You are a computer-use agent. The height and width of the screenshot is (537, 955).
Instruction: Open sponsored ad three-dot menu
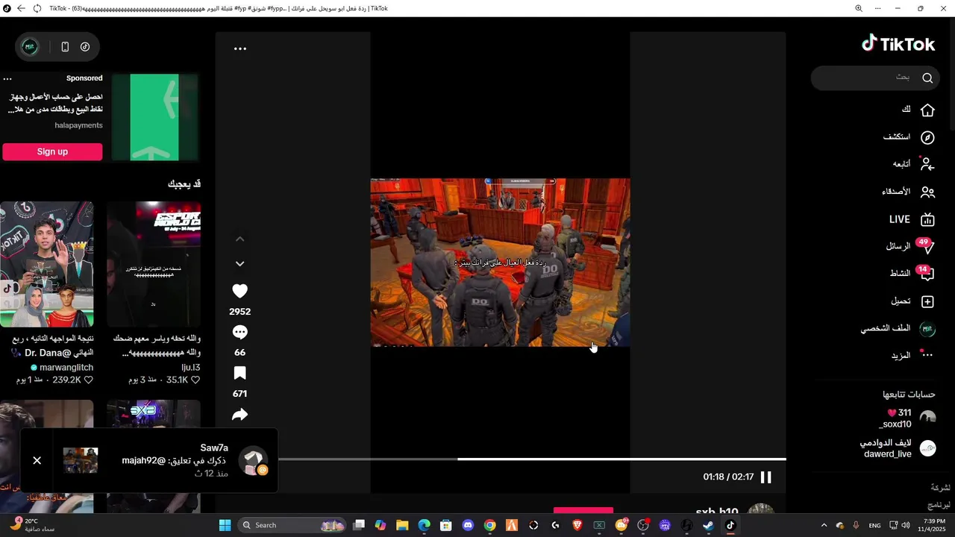[x=7, y=78]
